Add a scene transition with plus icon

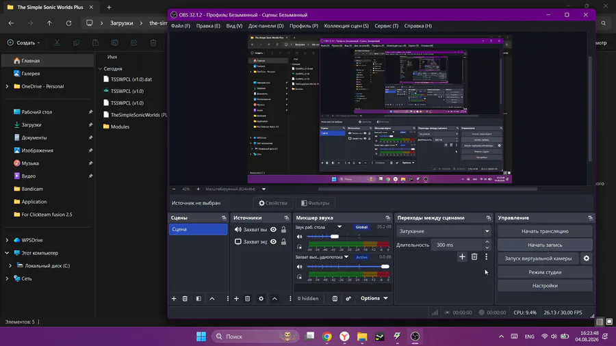pyautogui.click(x=462, y=257)
